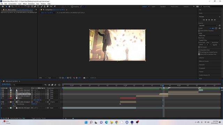Open viewer magnification 25% dropdown
223x125 pixels.
[43, 78]
